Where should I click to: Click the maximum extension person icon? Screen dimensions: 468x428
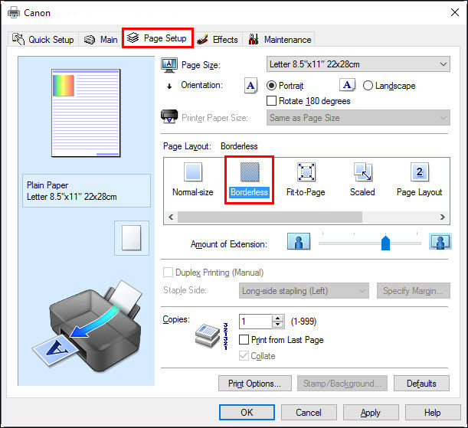pos(440,241)
